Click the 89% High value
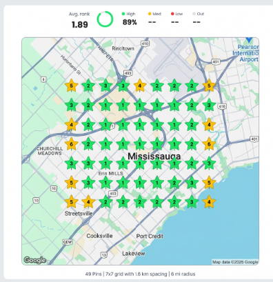This screenshot has width=273, height=282. click(130, 22)
